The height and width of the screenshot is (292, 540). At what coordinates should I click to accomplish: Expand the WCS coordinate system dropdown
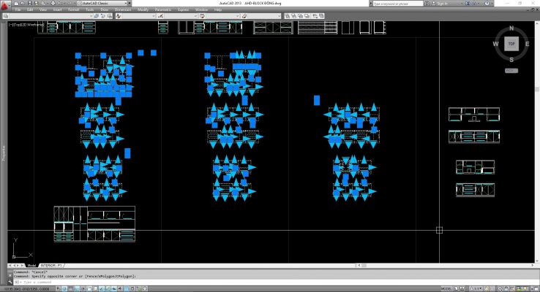pos(511,69)
